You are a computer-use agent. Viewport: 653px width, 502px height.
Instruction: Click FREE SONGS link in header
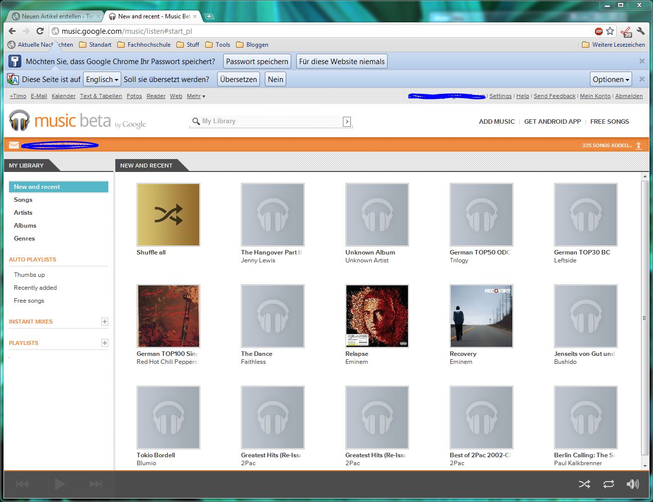tap(610, 121)
